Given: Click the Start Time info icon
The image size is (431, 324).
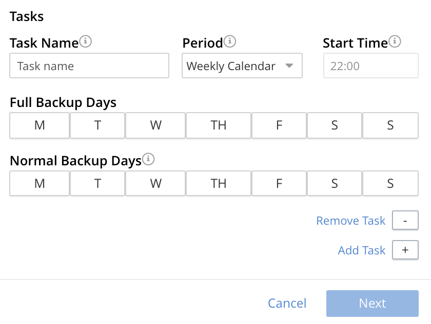Looking at the screenshot, I should [395, 41].
